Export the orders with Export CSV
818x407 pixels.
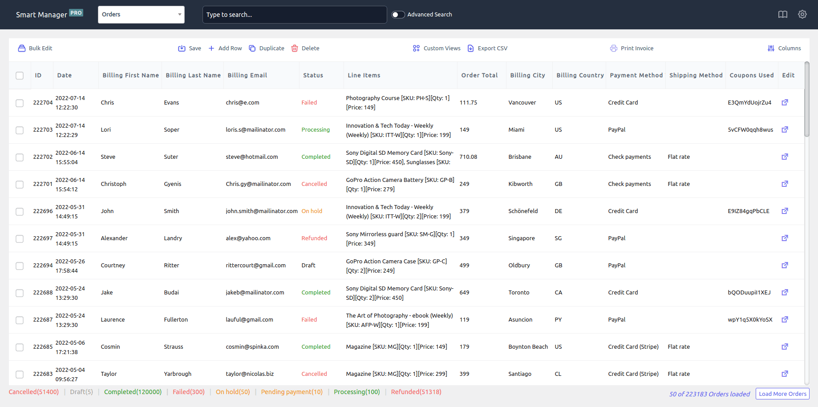[x=487, y=48]
